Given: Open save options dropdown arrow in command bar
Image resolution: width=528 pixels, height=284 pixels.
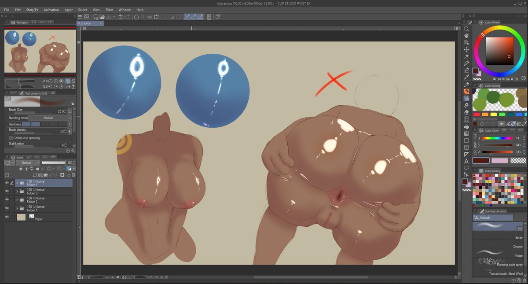Looking at the screenshot, I should click(113, 17).
